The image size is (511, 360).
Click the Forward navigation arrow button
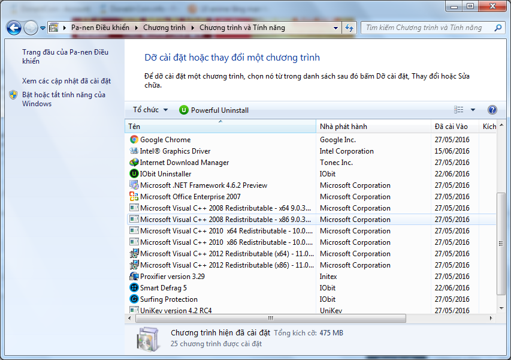click(x=31, y=28)
